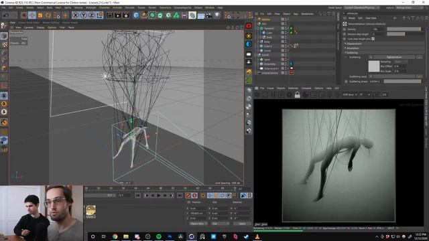Screen dimensions: 429x241
Task: Click Render to Picture Viewer icon
Action: click(118, 15)
